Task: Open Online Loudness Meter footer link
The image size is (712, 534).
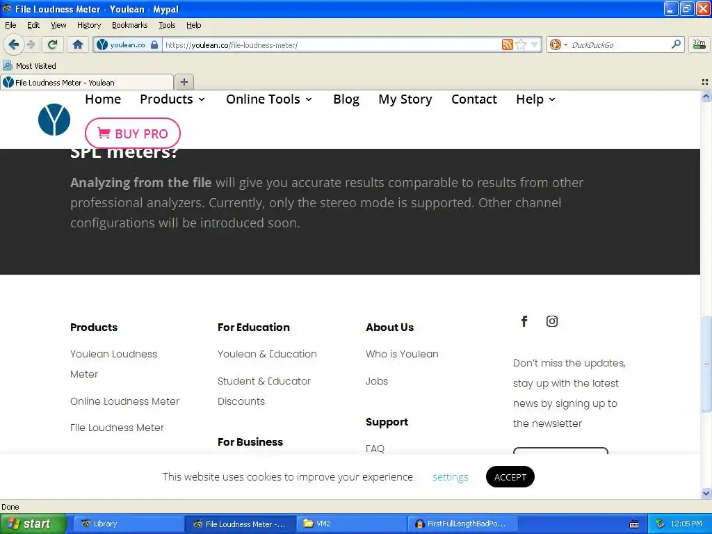Action: pyautogui.click(x=125, y=401)
